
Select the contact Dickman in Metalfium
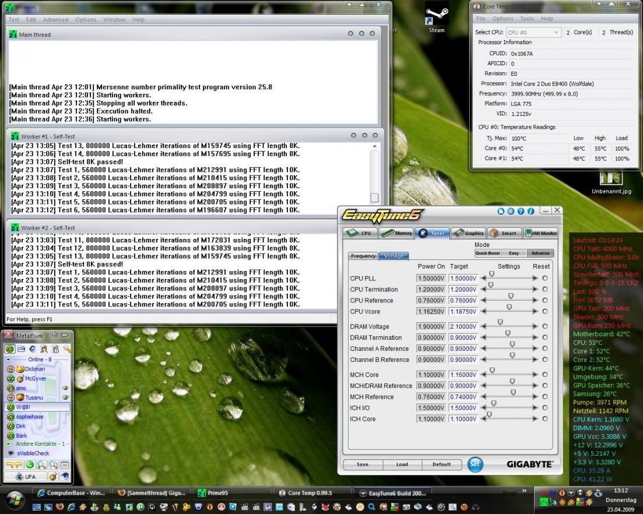pos(35,369)
